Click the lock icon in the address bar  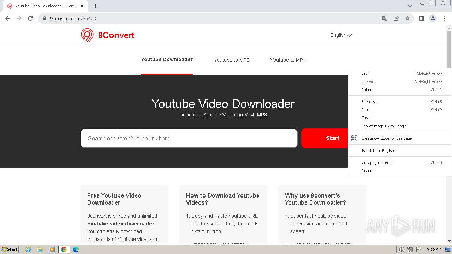point(44,18)
